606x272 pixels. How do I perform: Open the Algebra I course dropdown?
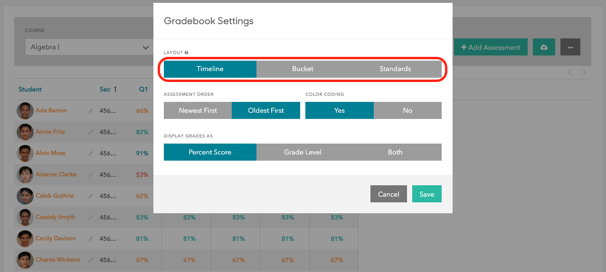(x=89, y=47)
